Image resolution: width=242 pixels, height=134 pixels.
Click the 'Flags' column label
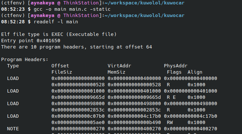(x=174, y=72)
